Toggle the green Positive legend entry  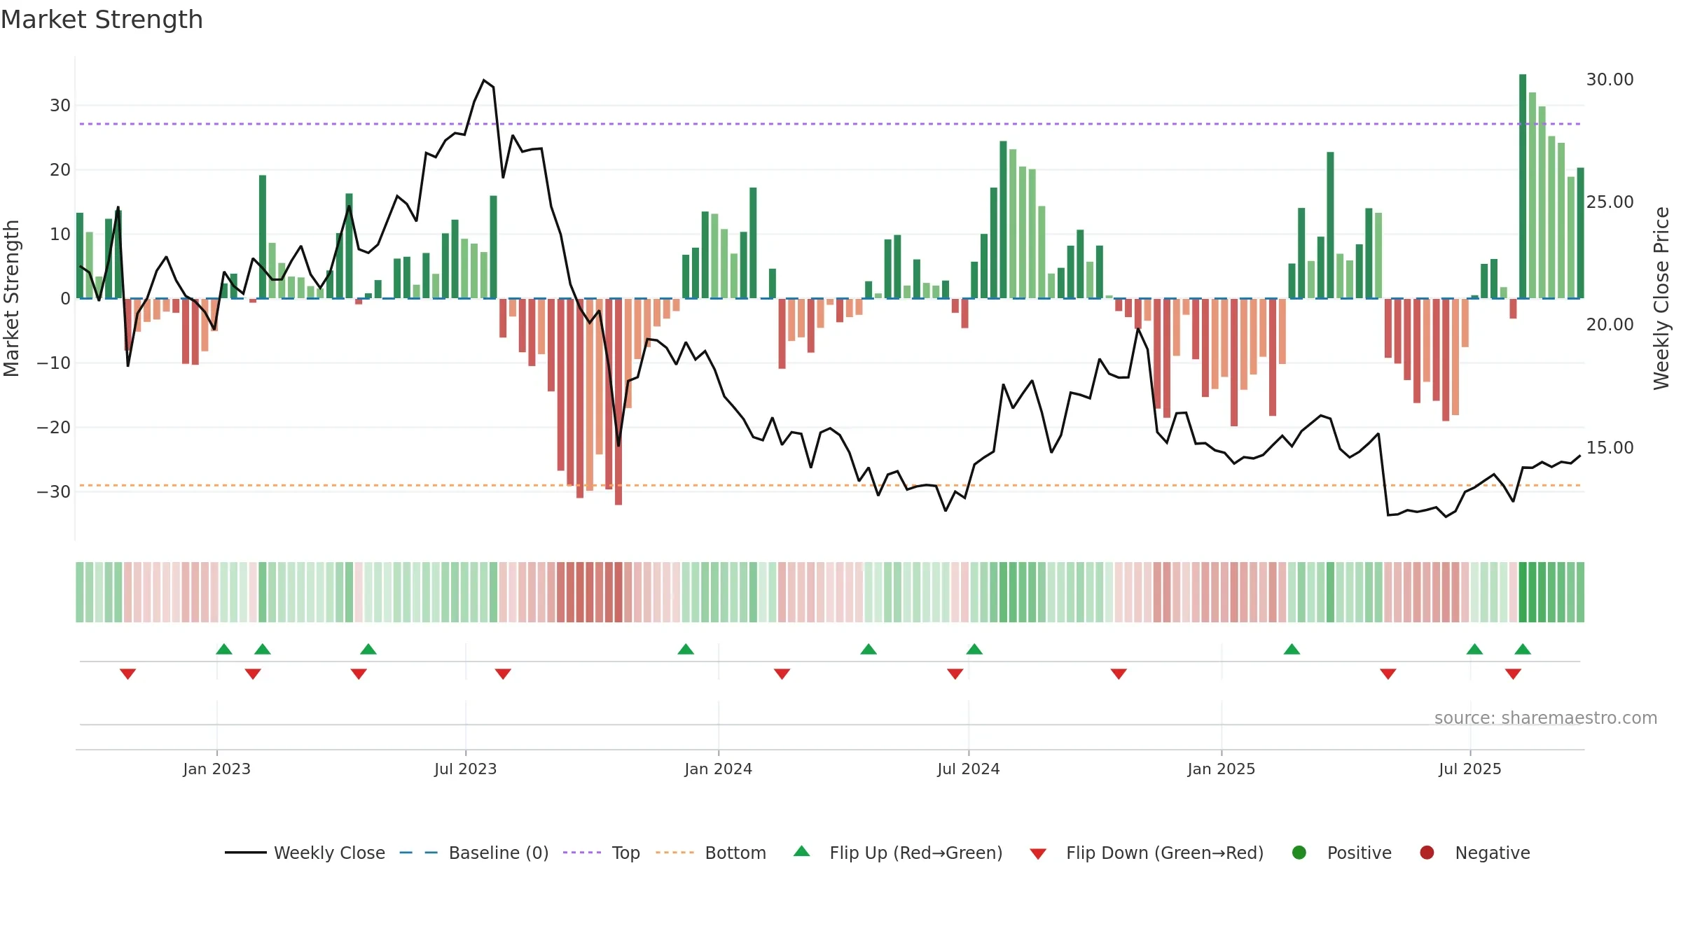click(1341, 853)
